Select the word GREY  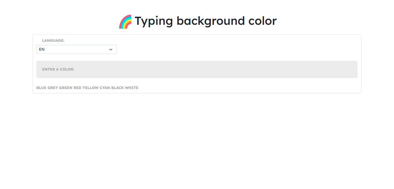pos(52,88)
